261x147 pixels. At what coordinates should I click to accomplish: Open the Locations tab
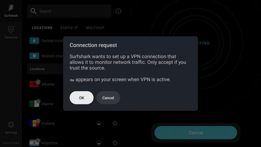click(42, 28)
